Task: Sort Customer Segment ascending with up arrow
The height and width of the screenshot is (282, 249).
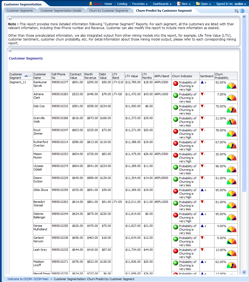Action: pos(26,76)
